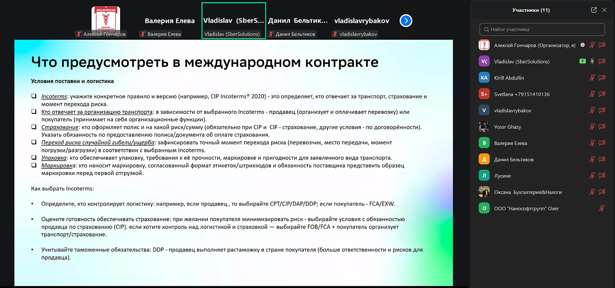Image resolution: width=615 pixels, height=288 pixels.
Task: Click the muted mic icon for Svetlana +79151410136
Action: click(592, 94)
